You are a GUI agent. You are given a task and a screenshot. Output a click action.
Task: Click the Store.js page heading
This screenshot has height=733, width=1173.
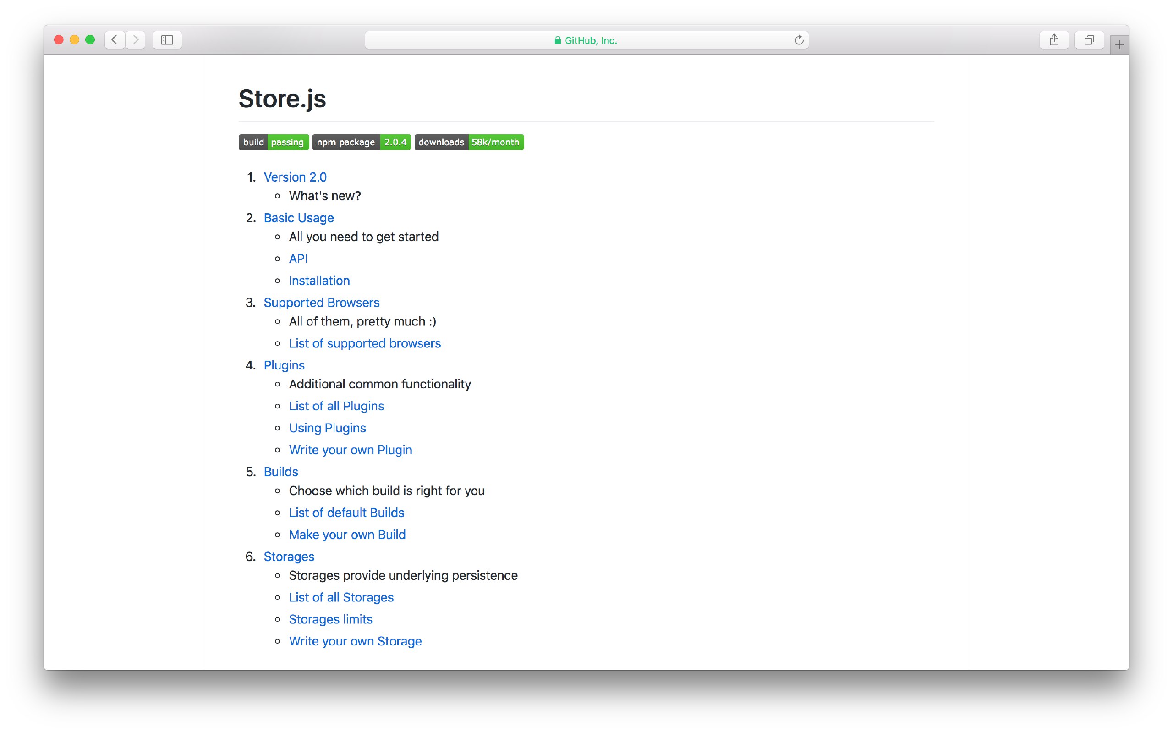(x=282, y=99)
